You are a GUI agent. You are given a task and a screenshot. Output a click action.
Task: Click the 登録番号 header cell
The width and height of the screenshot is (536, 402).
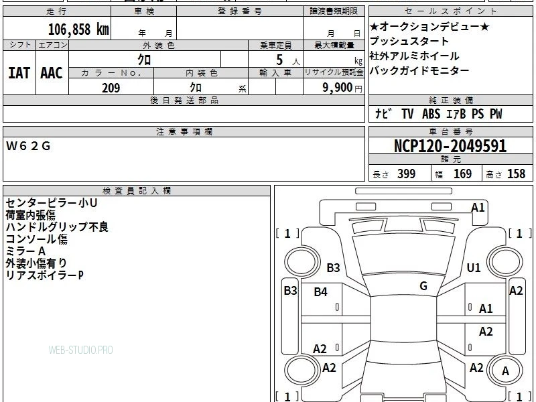coord(240,11)
